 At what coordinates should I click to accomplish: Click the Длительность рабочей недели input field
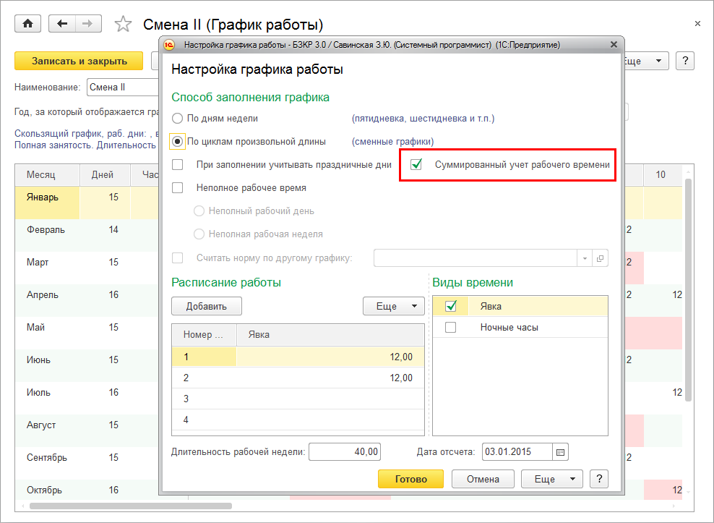click(x=345, y=452)
